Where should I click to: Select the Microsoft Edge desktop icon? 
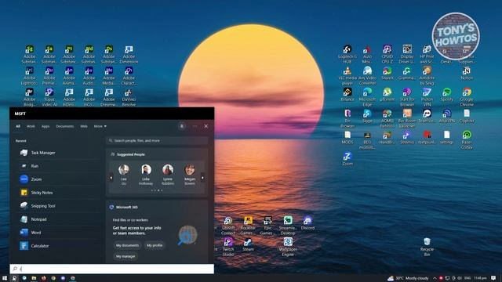pos(368,97)
